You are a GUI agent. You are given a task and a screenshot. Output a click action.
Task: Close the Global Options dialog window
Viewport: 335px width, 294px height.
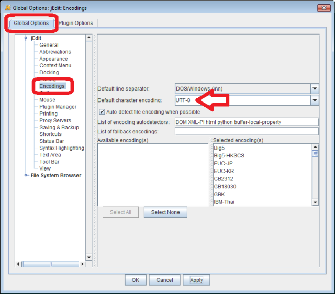[324, 8]
